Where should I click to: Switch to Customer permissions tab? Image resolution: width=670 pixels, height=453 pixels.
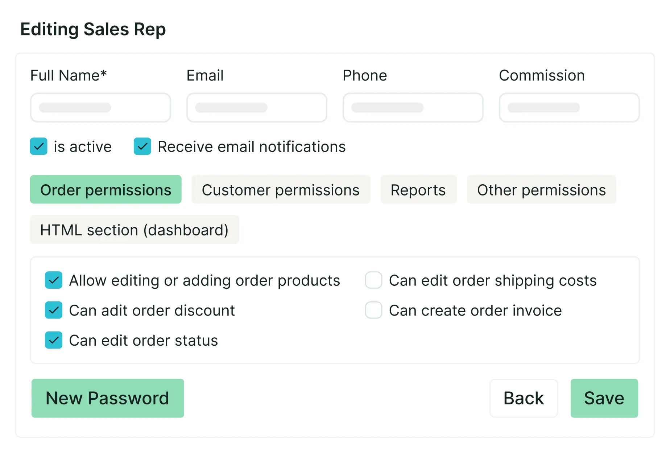click(281, 190)
